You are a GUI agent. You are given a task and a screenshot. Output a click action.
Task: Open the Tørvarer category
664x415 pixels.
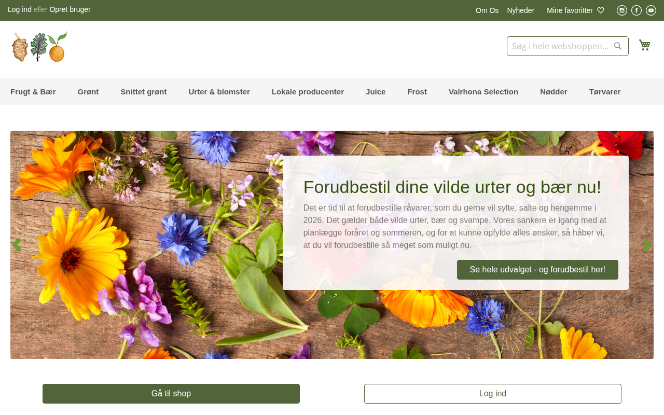tap(605, 92)
